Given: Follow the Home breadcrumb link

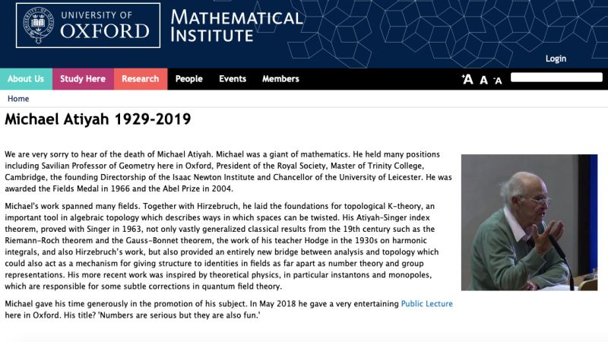Looking at the screenshot, I should (18, 99).
